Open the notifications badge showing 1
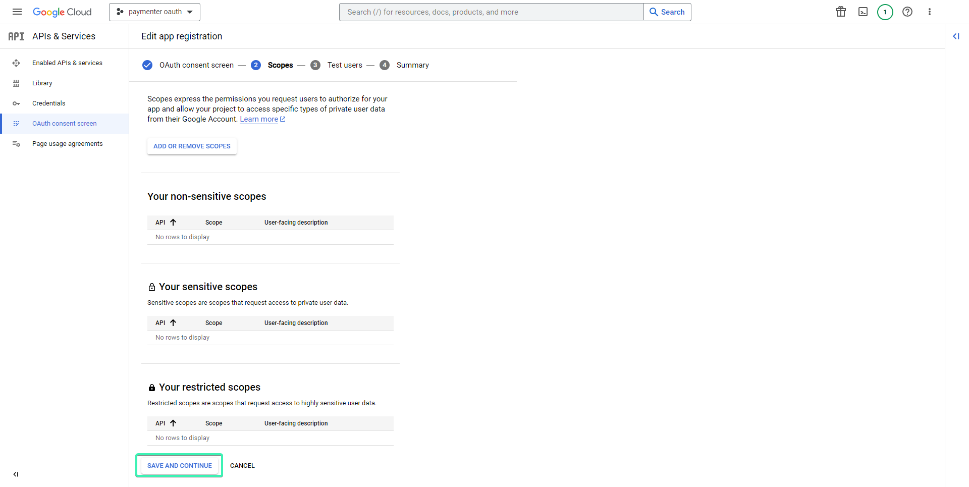Viewport: 969px width, 487px height. click(x=885, y=12)
